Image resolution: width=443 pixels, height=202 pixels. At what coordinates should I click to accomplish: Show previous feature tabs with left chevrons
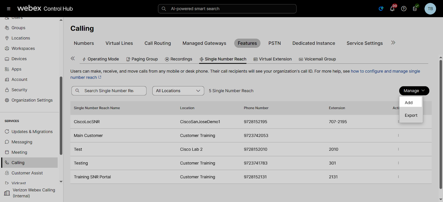pos(73,58)
